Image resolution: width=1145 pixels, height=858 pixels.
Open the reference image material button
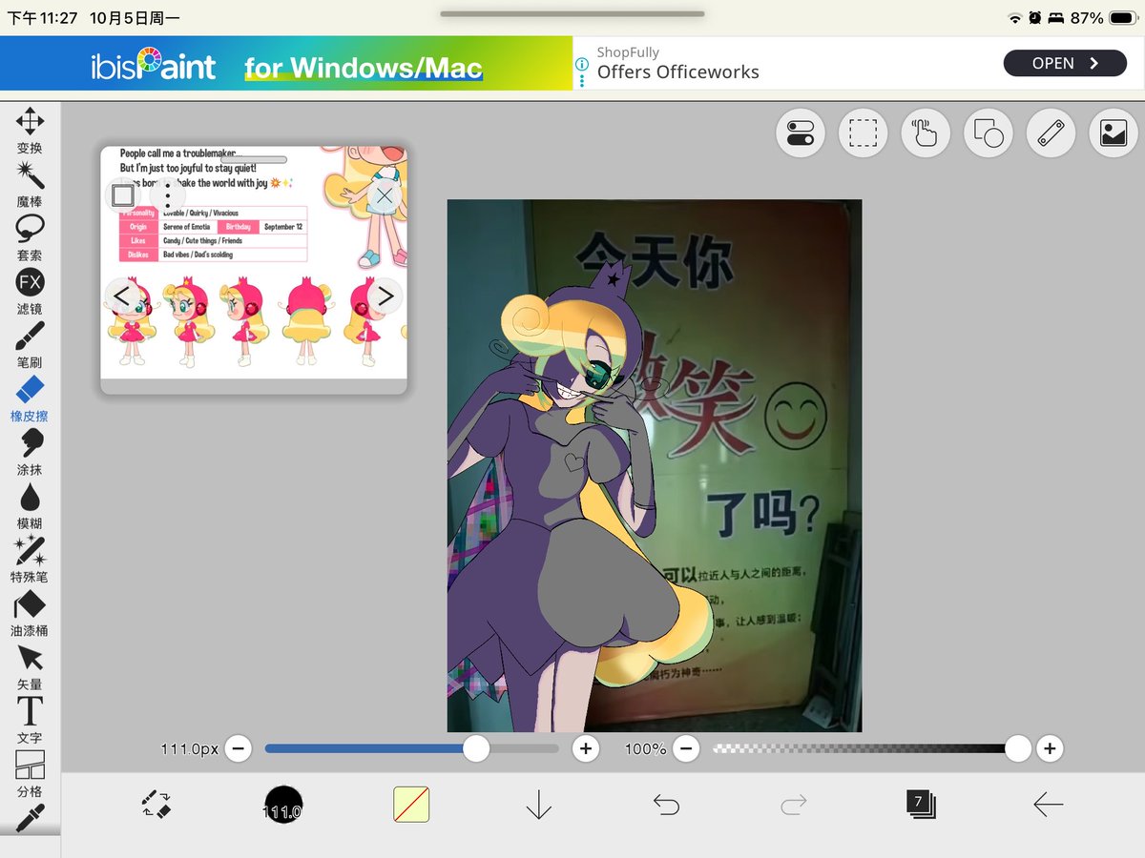click(x=1114, y=133)
